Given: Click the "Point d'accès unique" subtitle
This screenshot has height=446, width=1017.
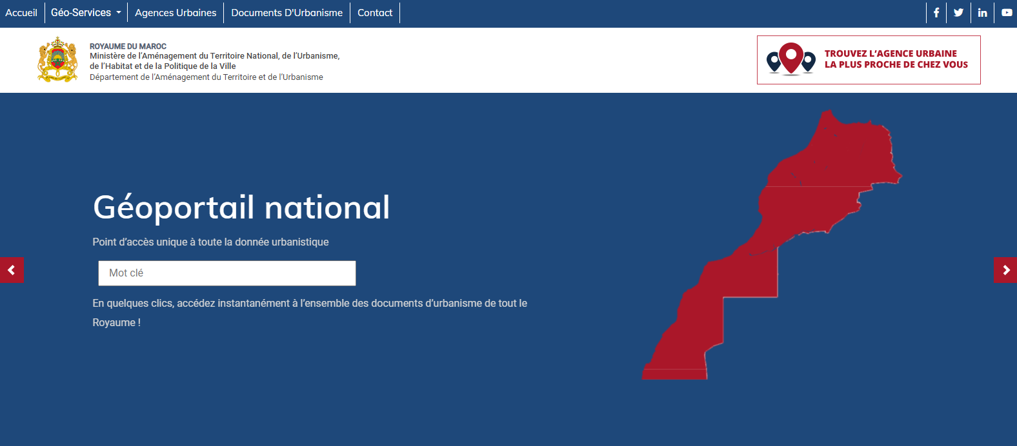Looking at the screenshot, I should 210,242.
